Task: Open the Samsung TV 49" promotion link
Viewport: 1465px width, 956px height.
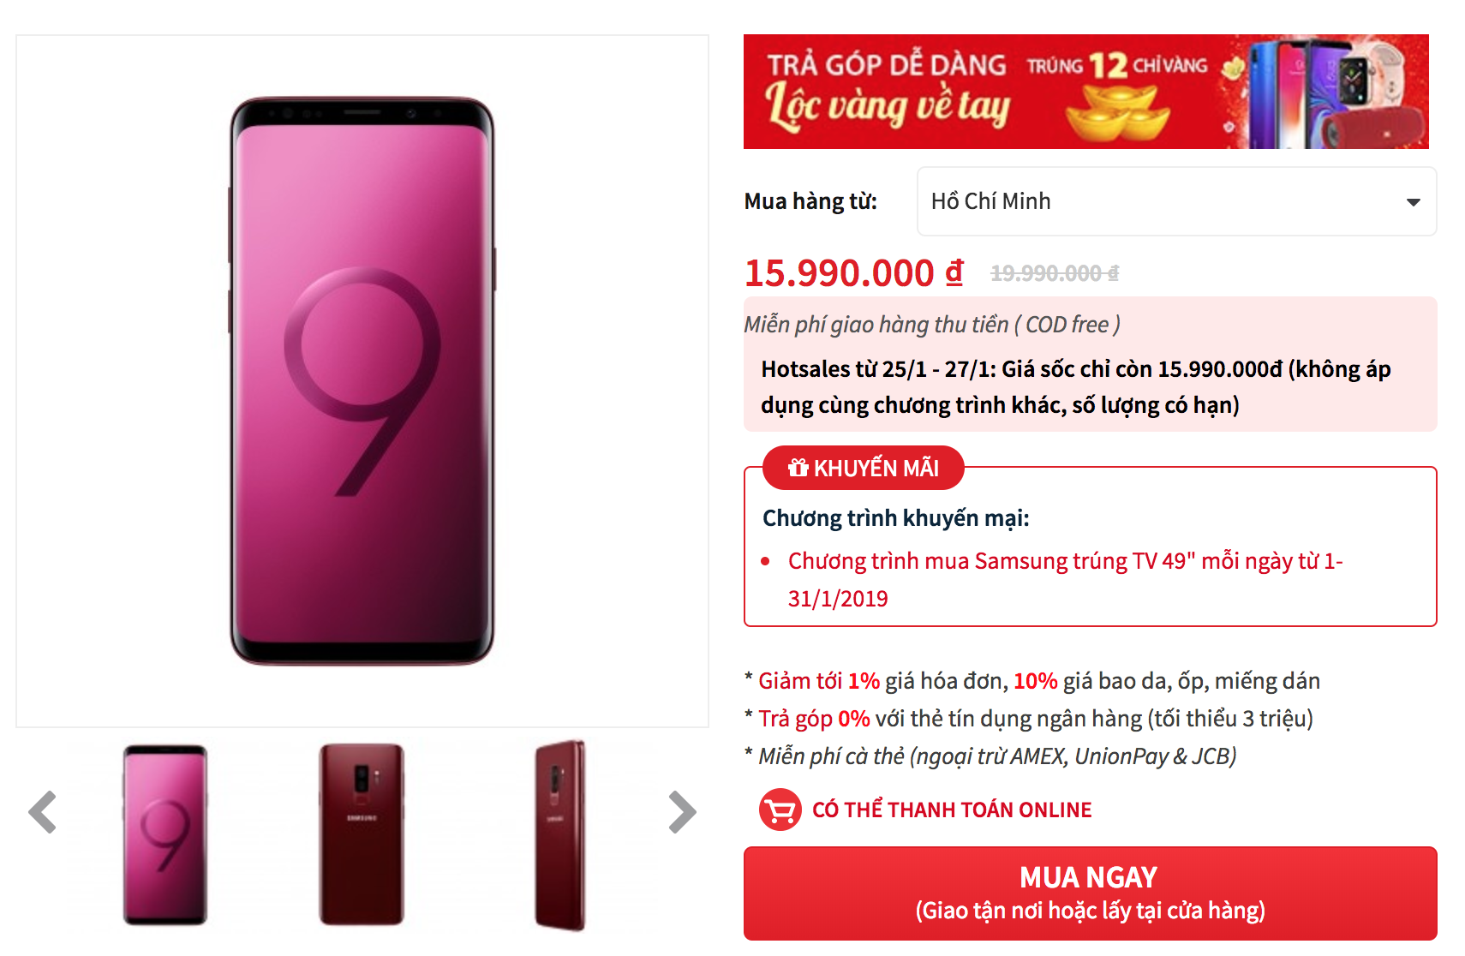Action: [1065, 580]
